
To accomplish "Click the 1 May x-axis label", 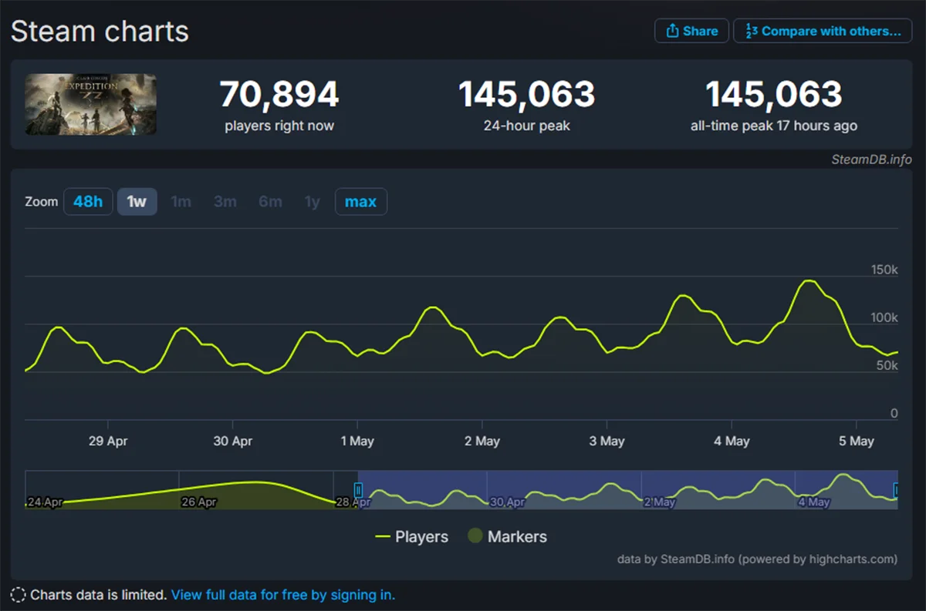I will 357,441.
